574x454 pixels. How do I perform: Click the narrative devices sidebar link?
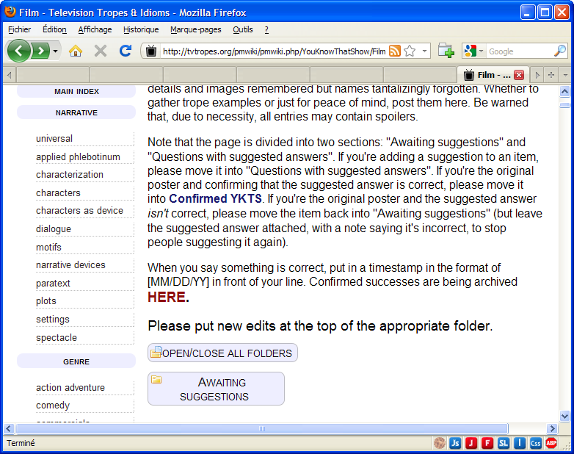click(70, 265)
